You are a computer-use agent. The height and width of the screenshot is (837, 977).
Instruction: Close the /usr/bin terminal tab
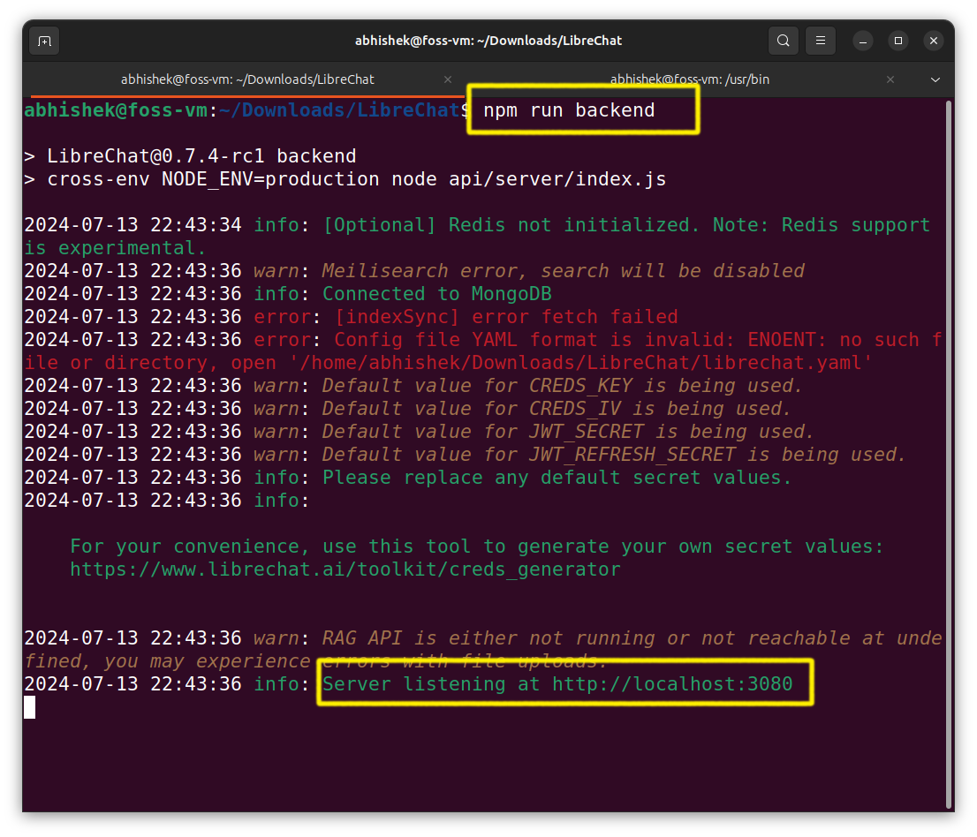pyautogui.click(x=890, y=79)
